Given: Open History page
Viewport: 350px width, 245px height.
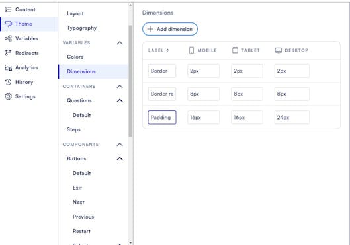Looking at the screenshot, I should tap(29, 82).
